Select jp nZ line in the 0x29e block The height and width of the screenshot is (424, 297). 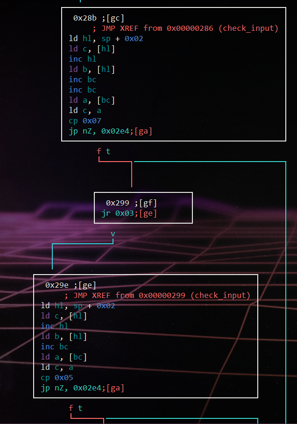82,388
